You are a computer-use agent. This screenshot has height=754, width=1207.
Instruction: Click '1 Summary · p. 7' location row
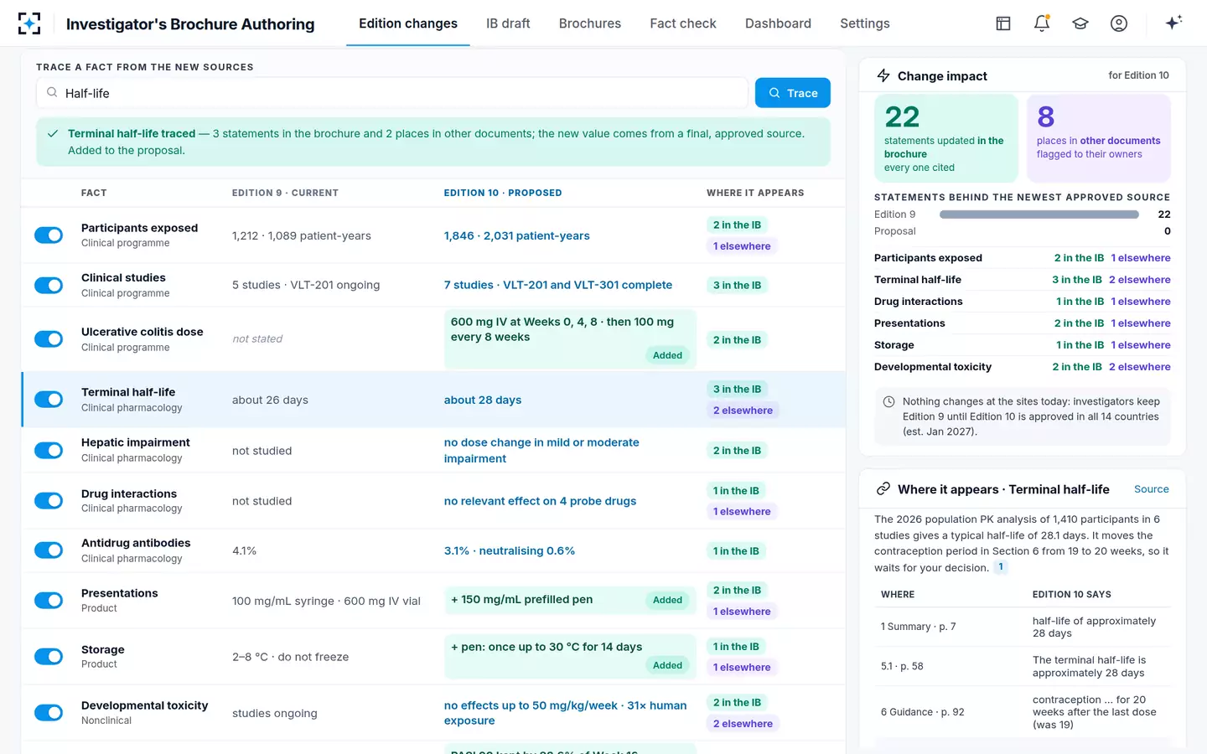pyautogui.click(x=1023, y=627)
